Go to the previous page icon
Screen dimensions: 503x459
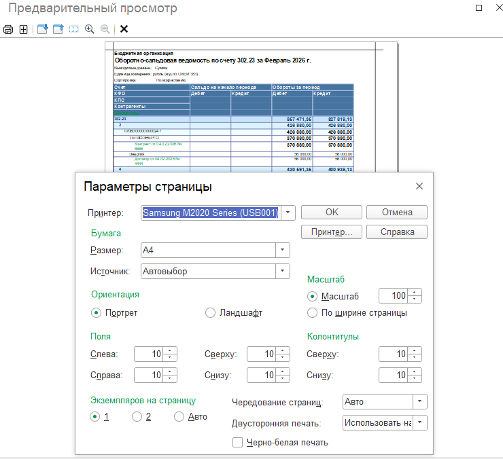coord(58,29)
